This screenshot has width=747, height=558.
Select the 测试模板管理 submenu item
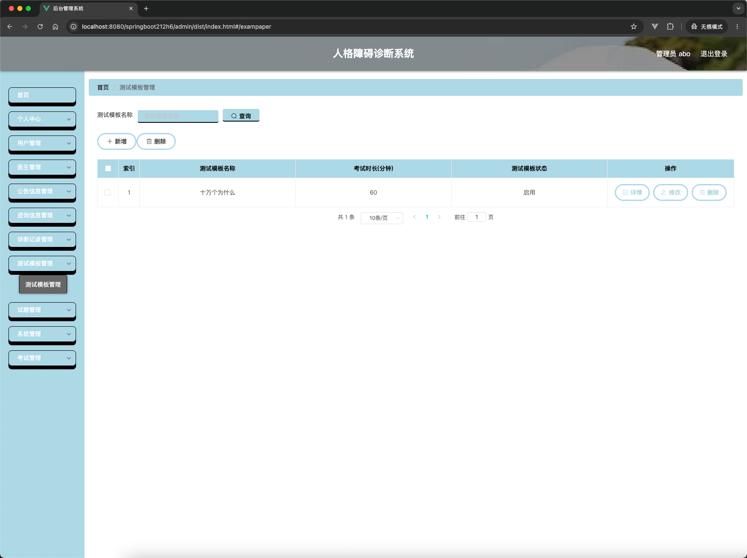click(43, 284)
